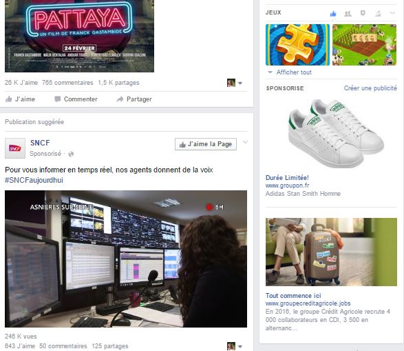The image size is (404, 351).
Task: Expand the Jeux section options chevron
Action: 392,12
